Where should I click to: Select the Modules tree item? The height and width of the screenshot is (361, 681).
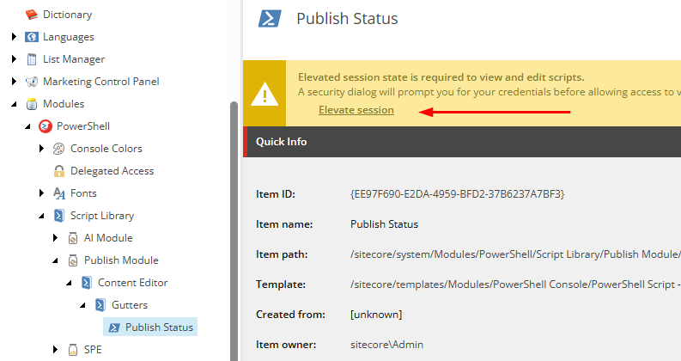click(x=64, y=104)
